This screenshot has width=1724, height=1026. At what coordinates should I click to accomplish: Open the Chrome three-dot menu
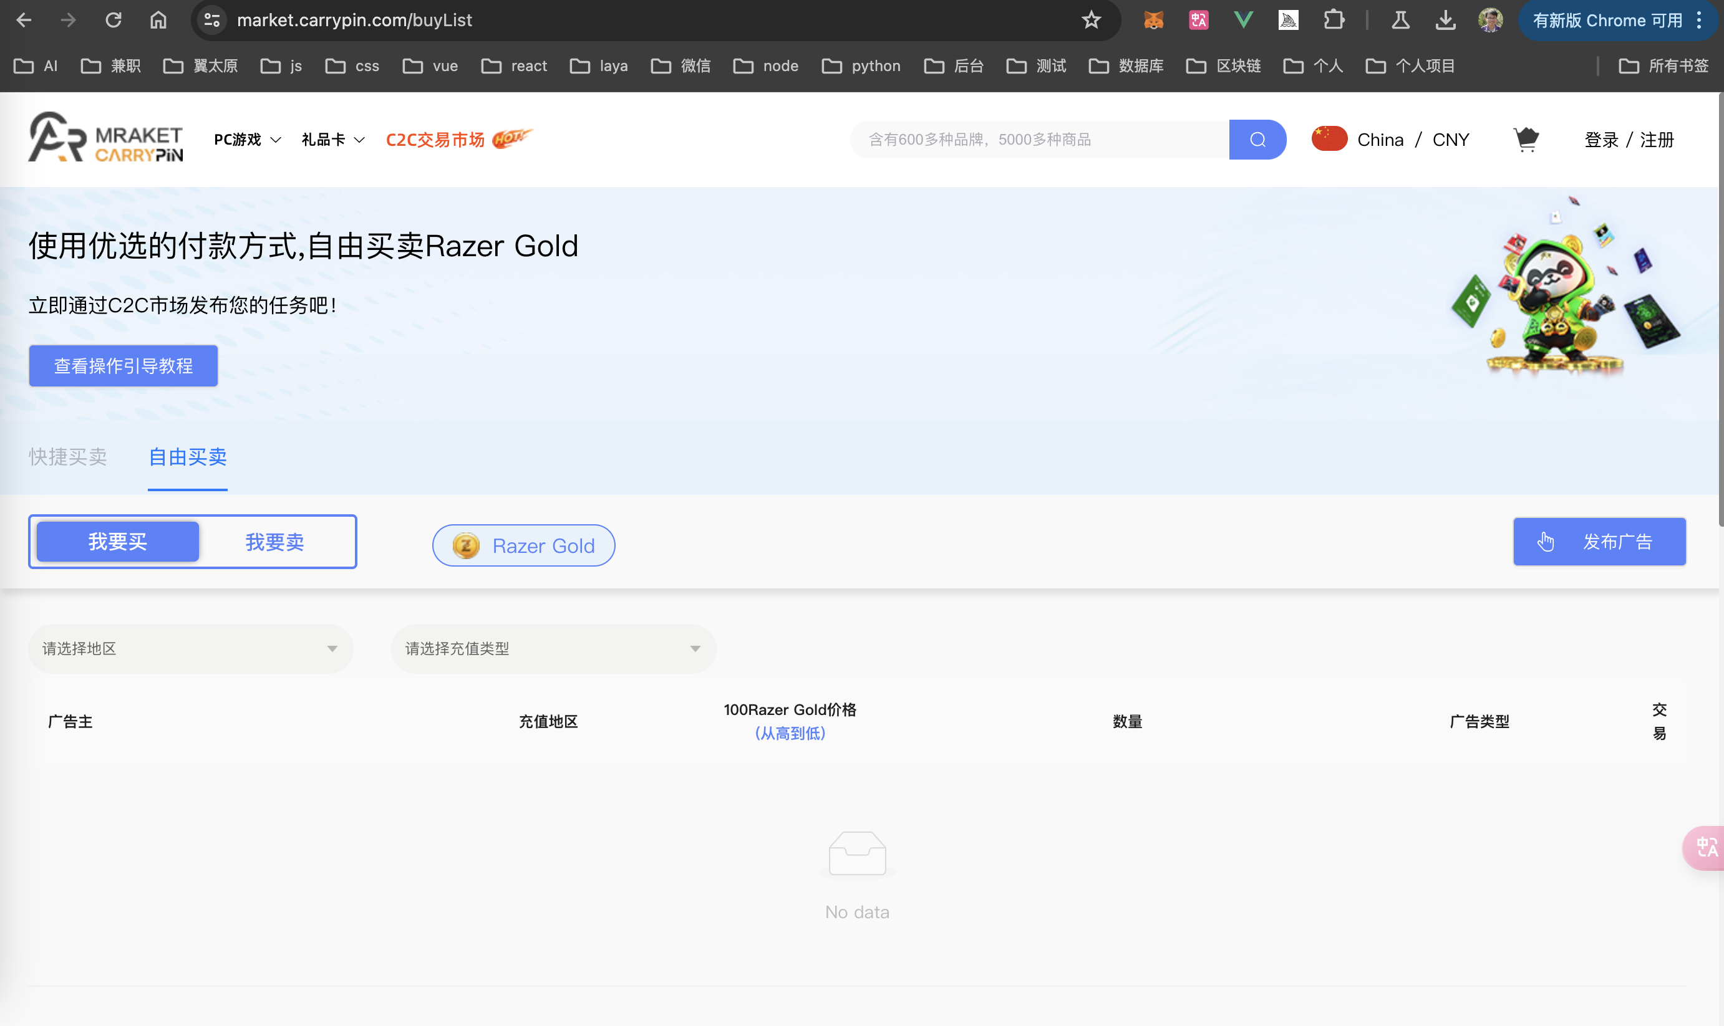click(x=1699, y=20)
